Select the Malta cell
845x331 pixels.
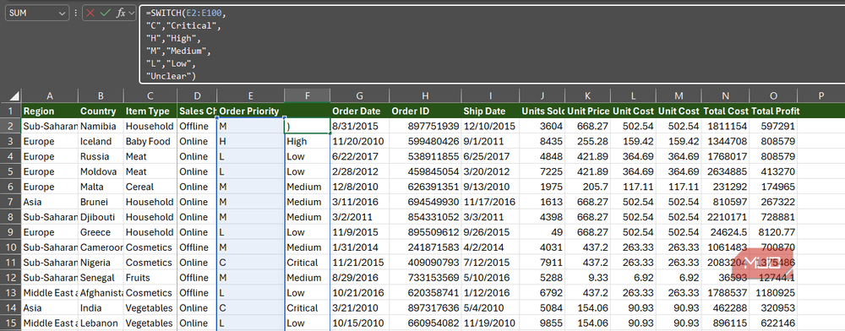[101, 187]
